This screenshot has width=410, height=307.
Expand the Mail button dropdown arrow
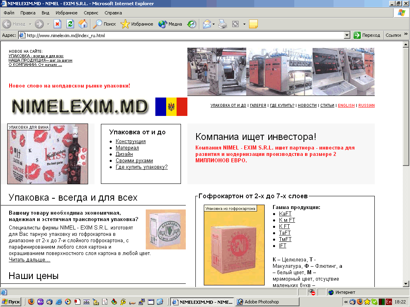213,24
